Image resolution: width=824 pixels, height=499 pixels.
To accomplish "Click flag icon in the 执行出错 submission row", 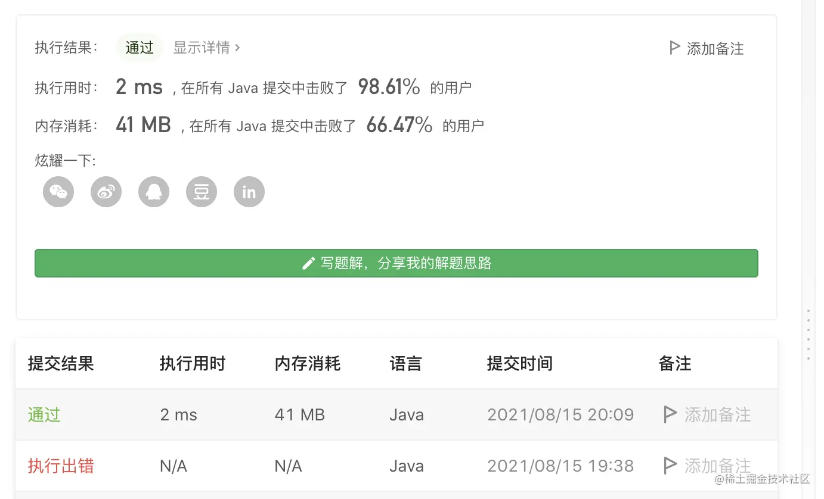I will (x=670, y=466).
